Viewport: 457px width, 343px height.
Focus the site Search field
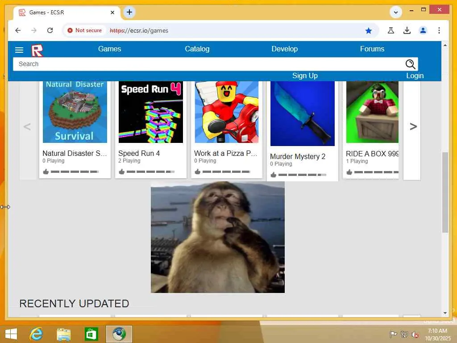(209, 64)
